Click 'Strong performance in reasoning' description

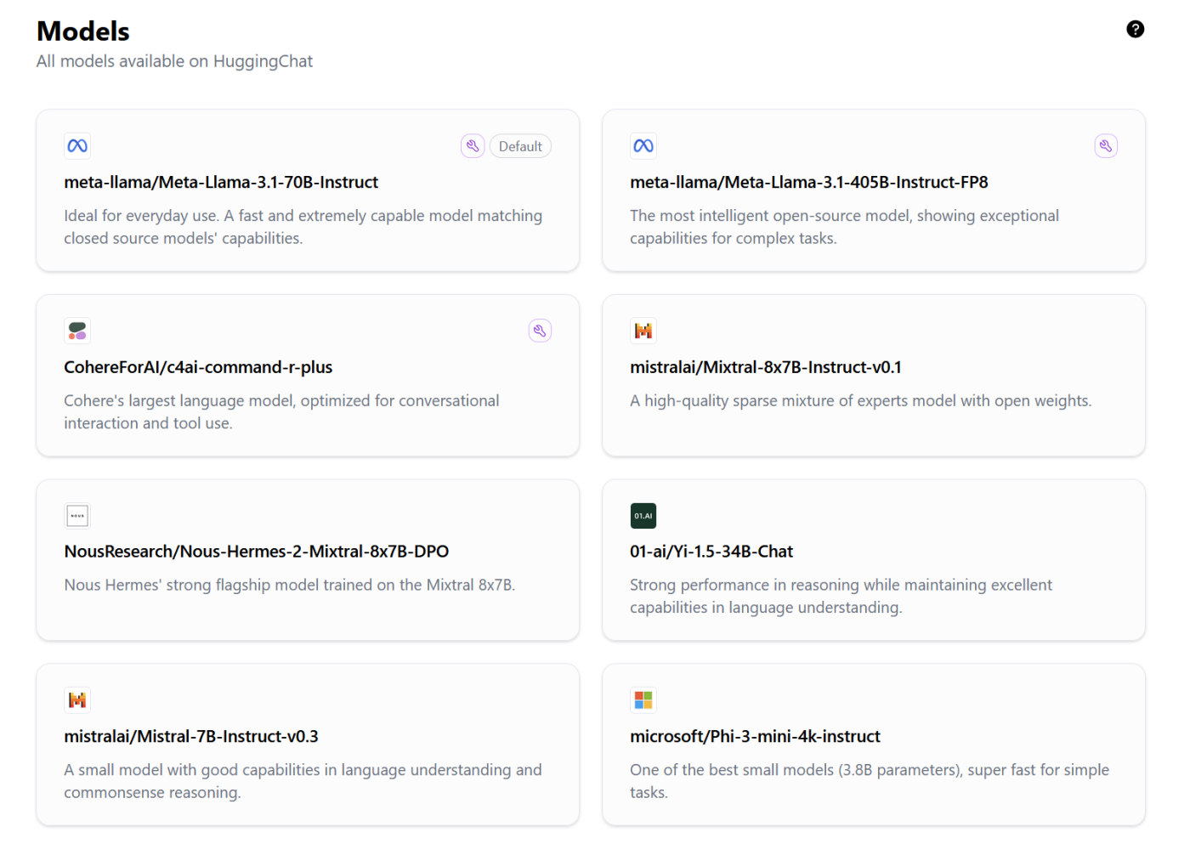(x=841, y=596)
